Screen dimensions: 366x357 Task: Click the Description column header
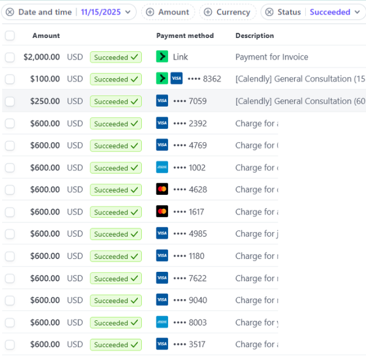(x=255, y=36)
